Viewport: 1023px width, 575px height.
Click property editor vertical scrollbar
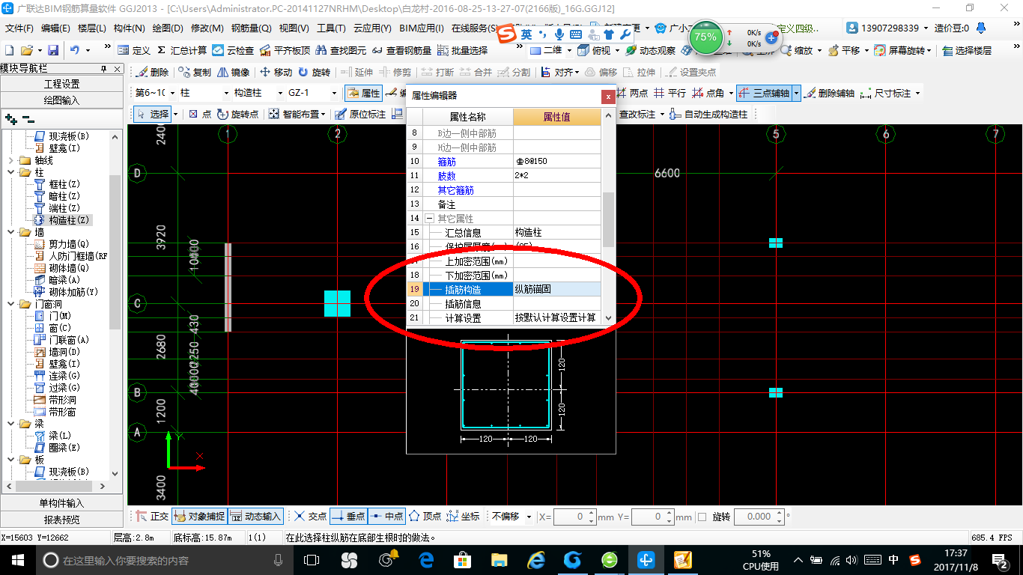(x=608, y=219)
